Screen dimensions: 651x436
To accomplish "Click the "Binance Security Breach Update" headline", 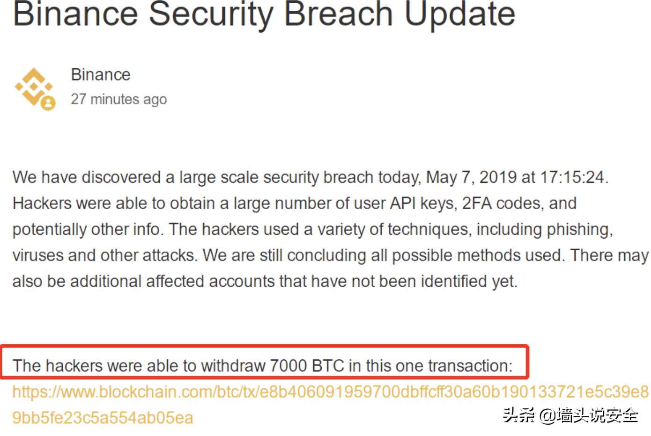I will coord(264,14).
